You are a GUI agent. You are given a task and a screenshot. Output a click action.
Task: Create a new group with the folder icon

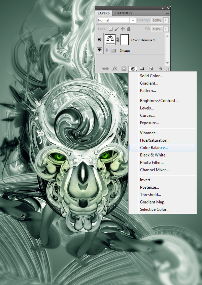tap(142, 68)
